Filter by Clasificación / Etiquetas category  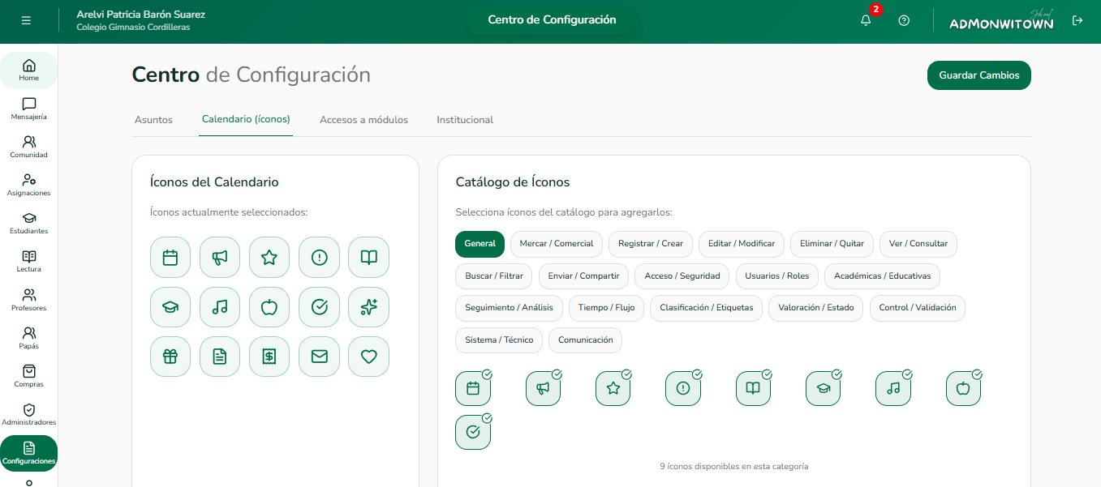[x=707, y=308]
